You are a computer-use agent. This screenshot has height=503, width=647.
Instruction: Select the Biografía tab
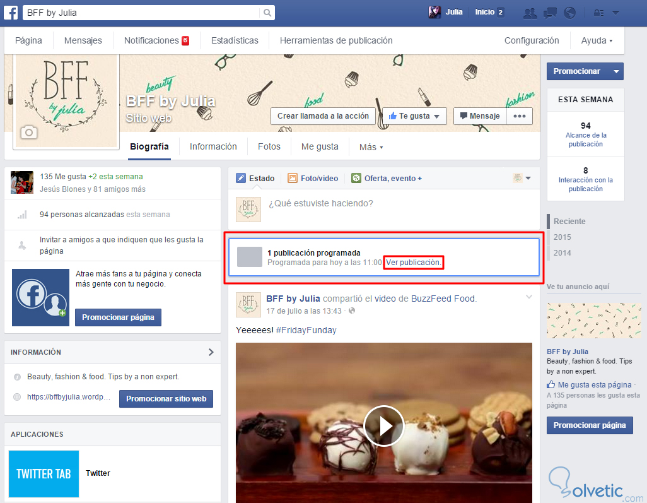pos(149,146)
